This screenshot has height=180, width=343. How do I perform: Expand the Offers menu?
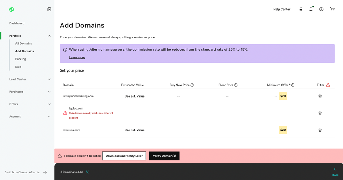coord(49,104)
